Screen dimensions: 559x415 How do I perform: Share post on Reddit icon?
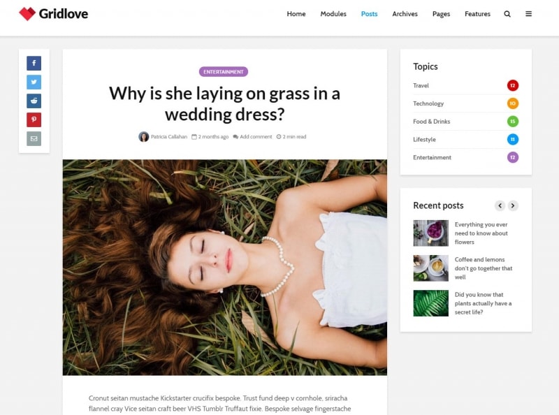[34, 101]
